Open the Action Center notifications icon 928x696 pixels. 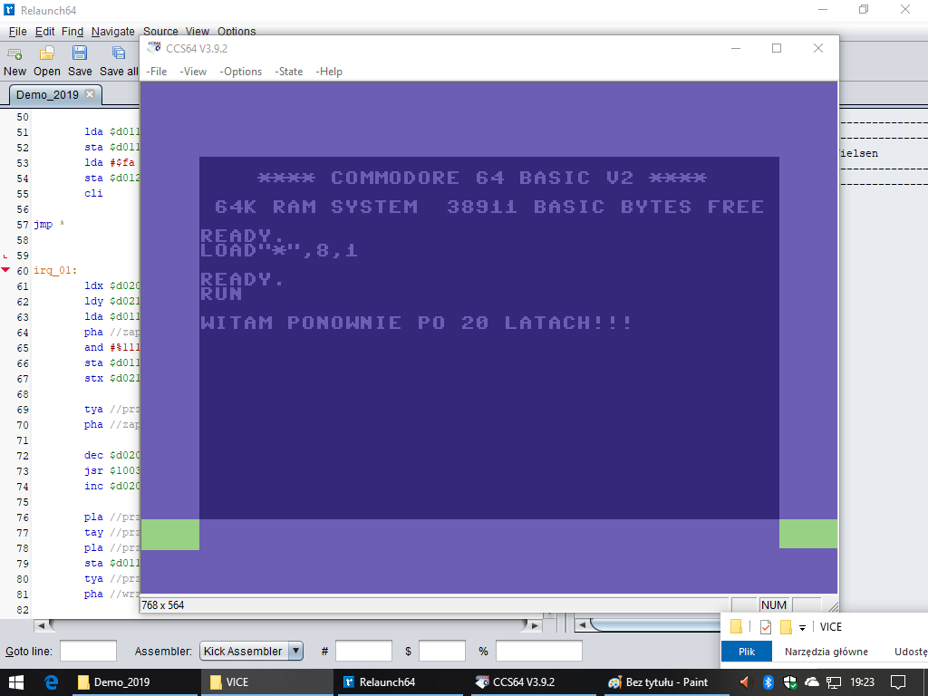(898, 682)
